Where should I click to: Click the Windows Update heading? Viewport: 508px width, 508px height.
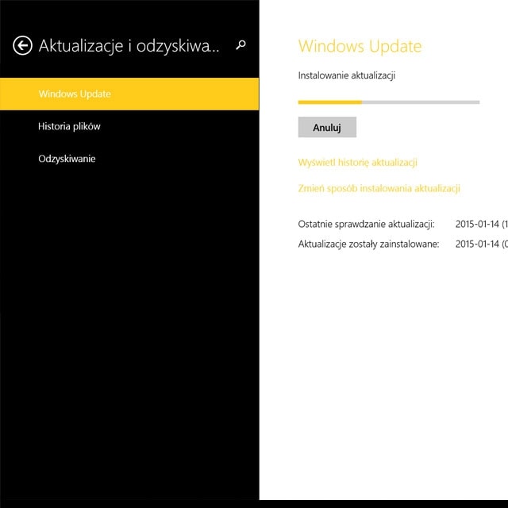click(x=360, y=46)
